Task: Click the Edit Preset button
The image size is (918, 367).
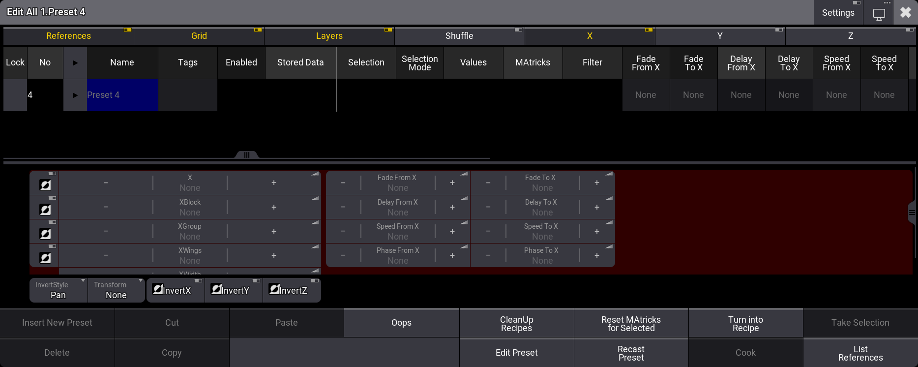Action: tap(516, 353)
